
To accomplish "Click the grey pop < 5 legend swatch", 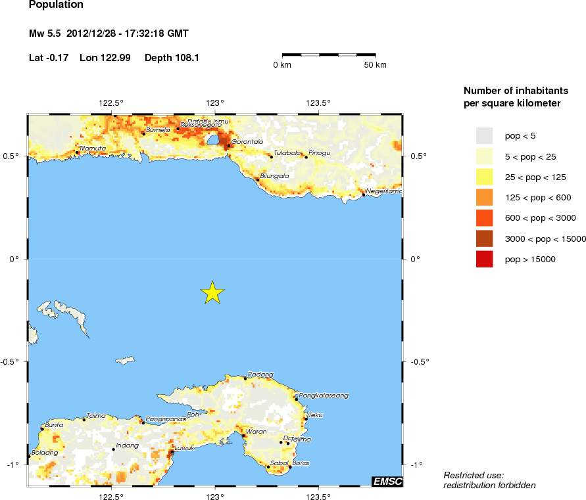I will [x=484, y=135].
